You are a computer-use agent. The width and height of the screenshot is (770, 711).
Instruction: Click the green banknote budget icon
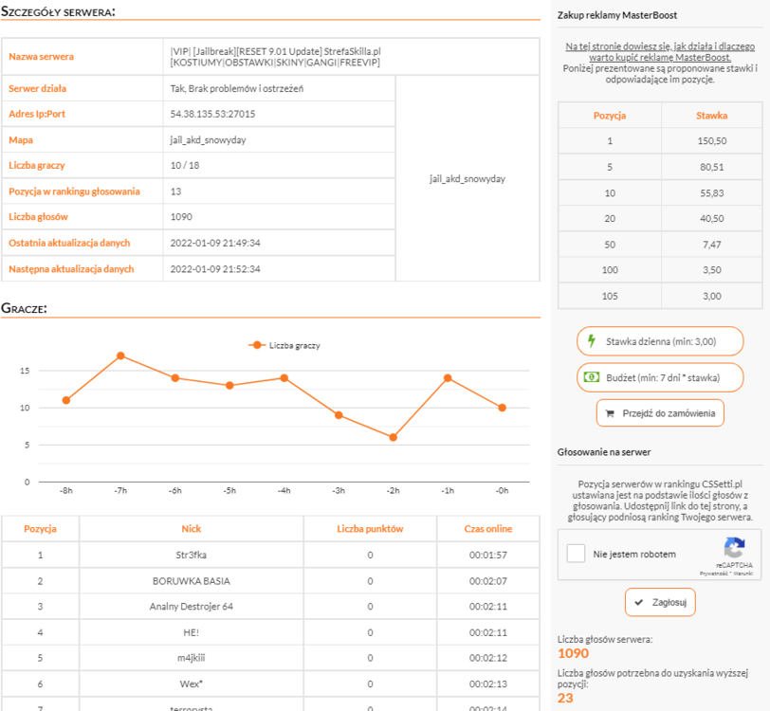click(592, 377)
